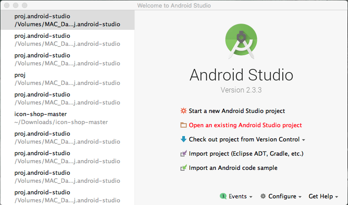Click the starburst icon for new project
Viewport: 348px width, 205px height.
click(x=183, y=111)
